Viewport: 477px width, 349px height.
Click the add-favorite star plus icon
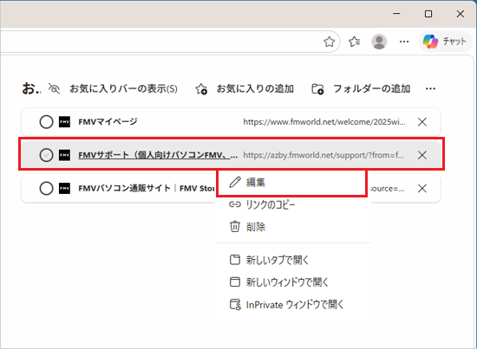coord(201,89)
